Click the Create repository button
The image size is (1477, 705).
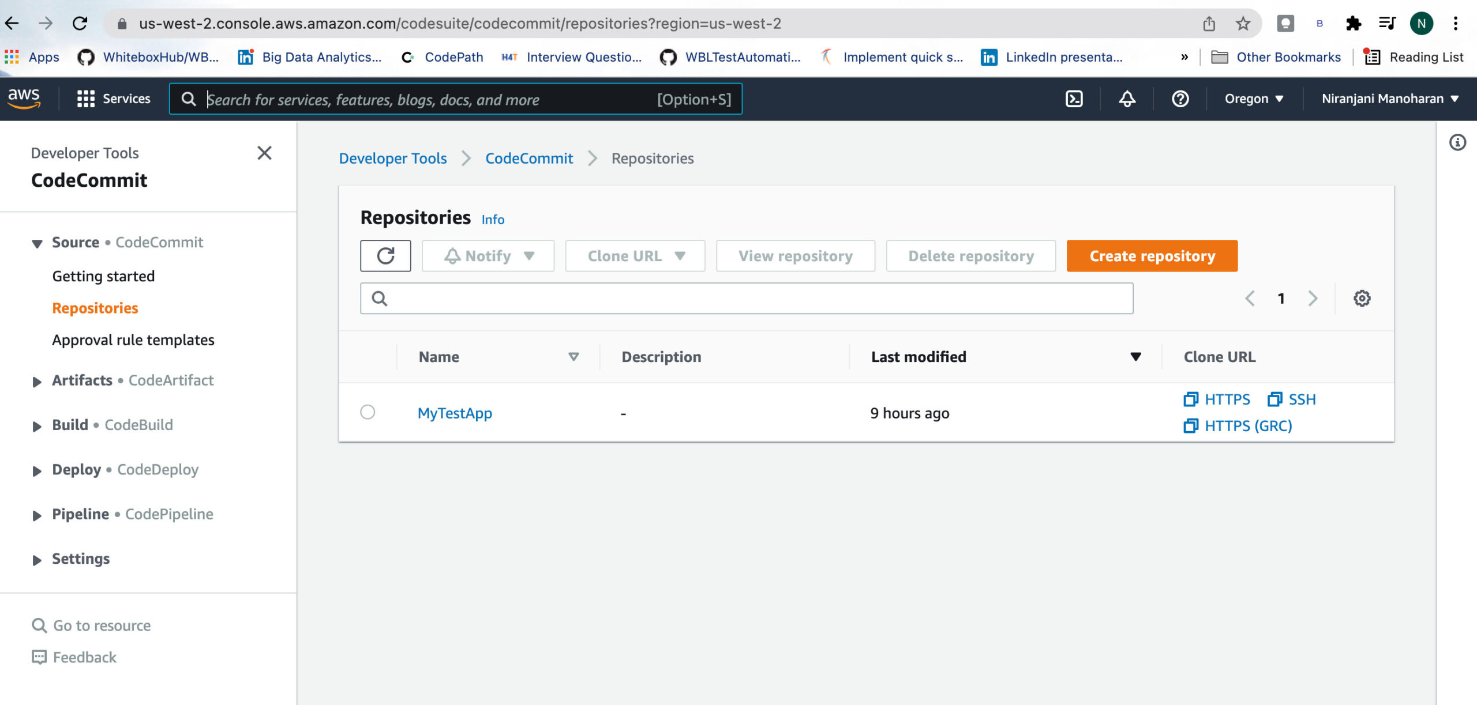coord(1152,255)
